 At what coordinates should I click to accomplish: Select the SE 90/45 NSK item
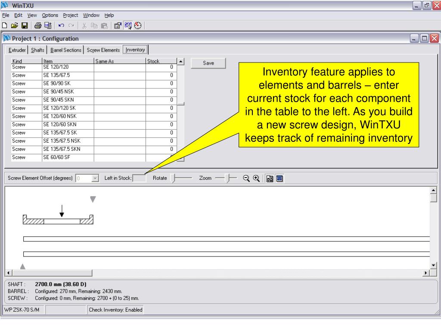[x=68, y=91]
